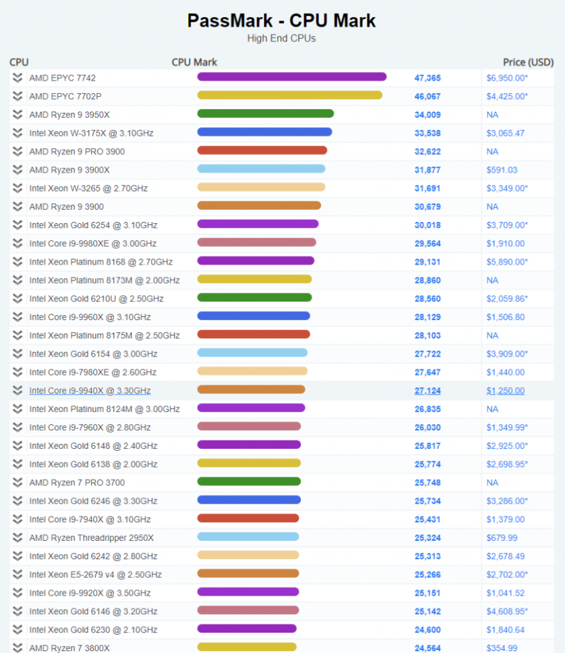This screenshot has width=565, height=653.
Task: Open Intel Xeon W-3175X @ 3.10GHz link
Action: [91, 133]
